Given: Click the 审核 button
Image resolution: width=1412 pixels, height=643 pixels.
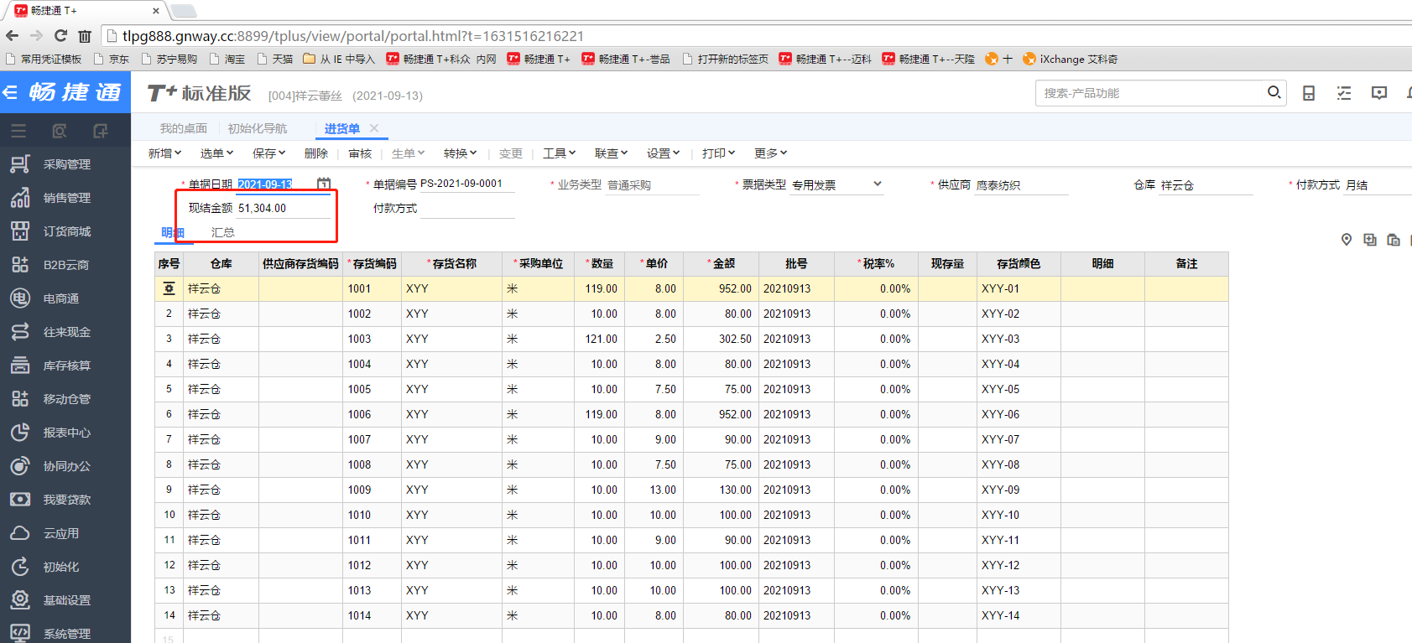Looking at the screenshot, I should tap(360, 153).
